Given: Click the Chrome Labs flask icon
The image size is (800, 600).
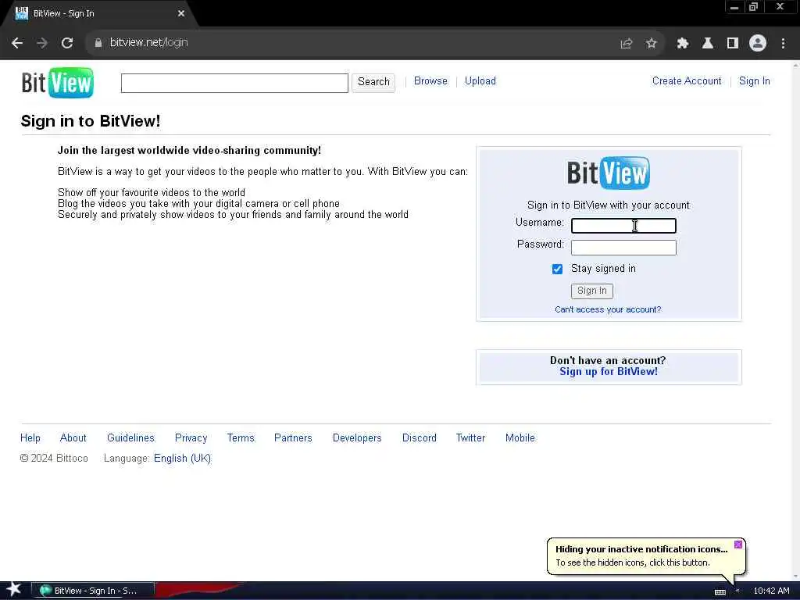Looking at the screenshot, I should 707,44.
